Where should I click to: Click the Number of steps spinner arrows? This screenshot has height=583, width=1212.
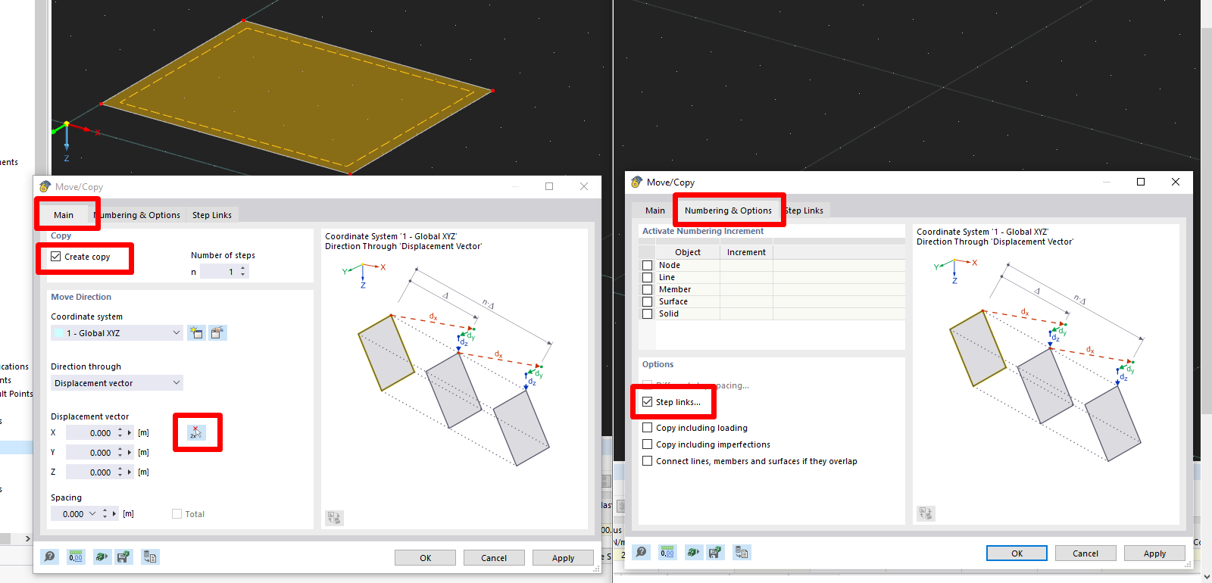243,271
